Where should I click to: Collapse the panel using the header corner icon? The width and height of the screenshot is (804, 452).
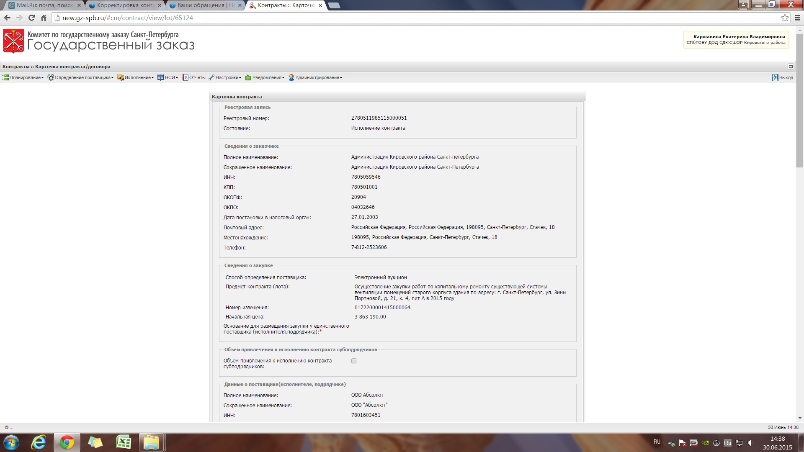(791, 66)
